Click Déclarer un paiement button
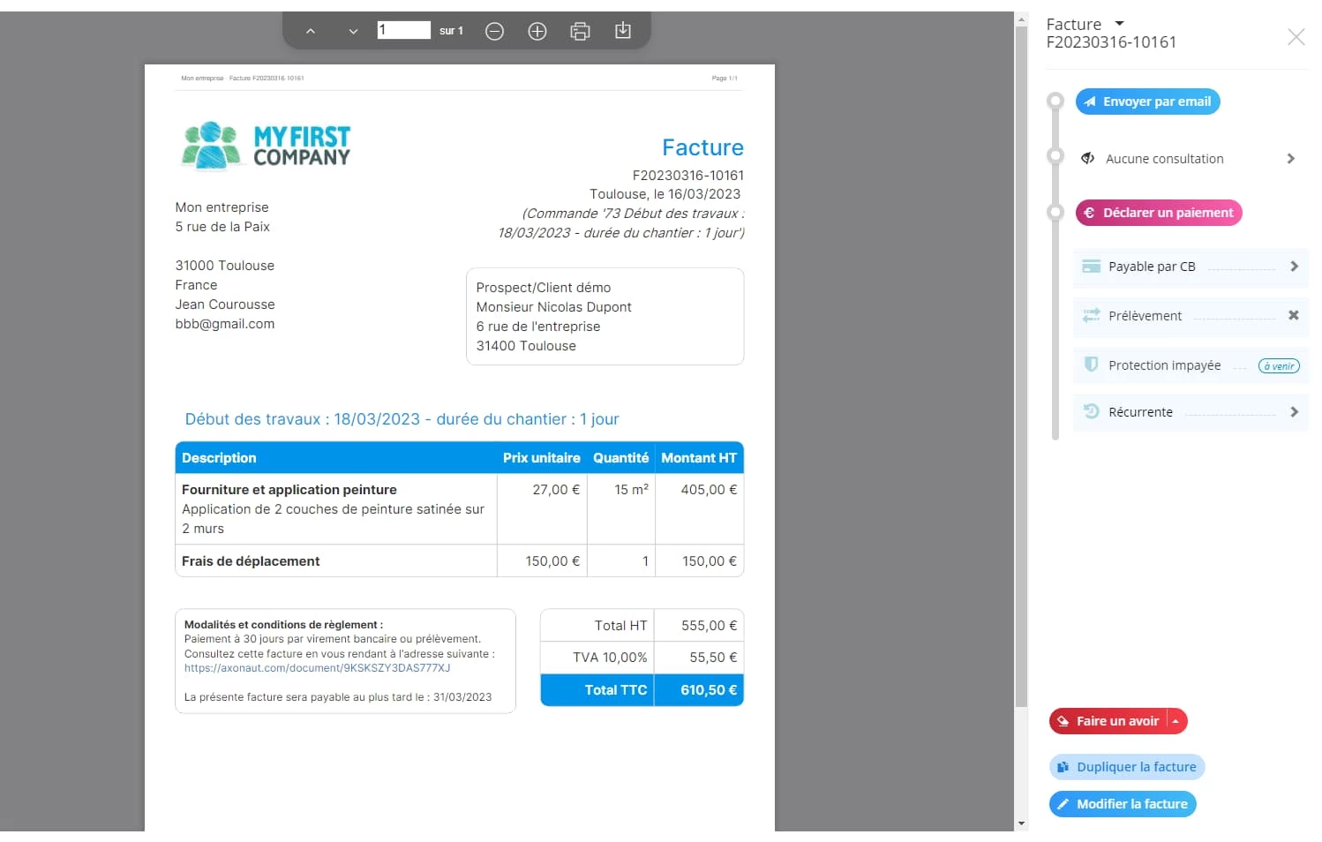Viewport: 1322px width, 842px height. coord(1158,214)
